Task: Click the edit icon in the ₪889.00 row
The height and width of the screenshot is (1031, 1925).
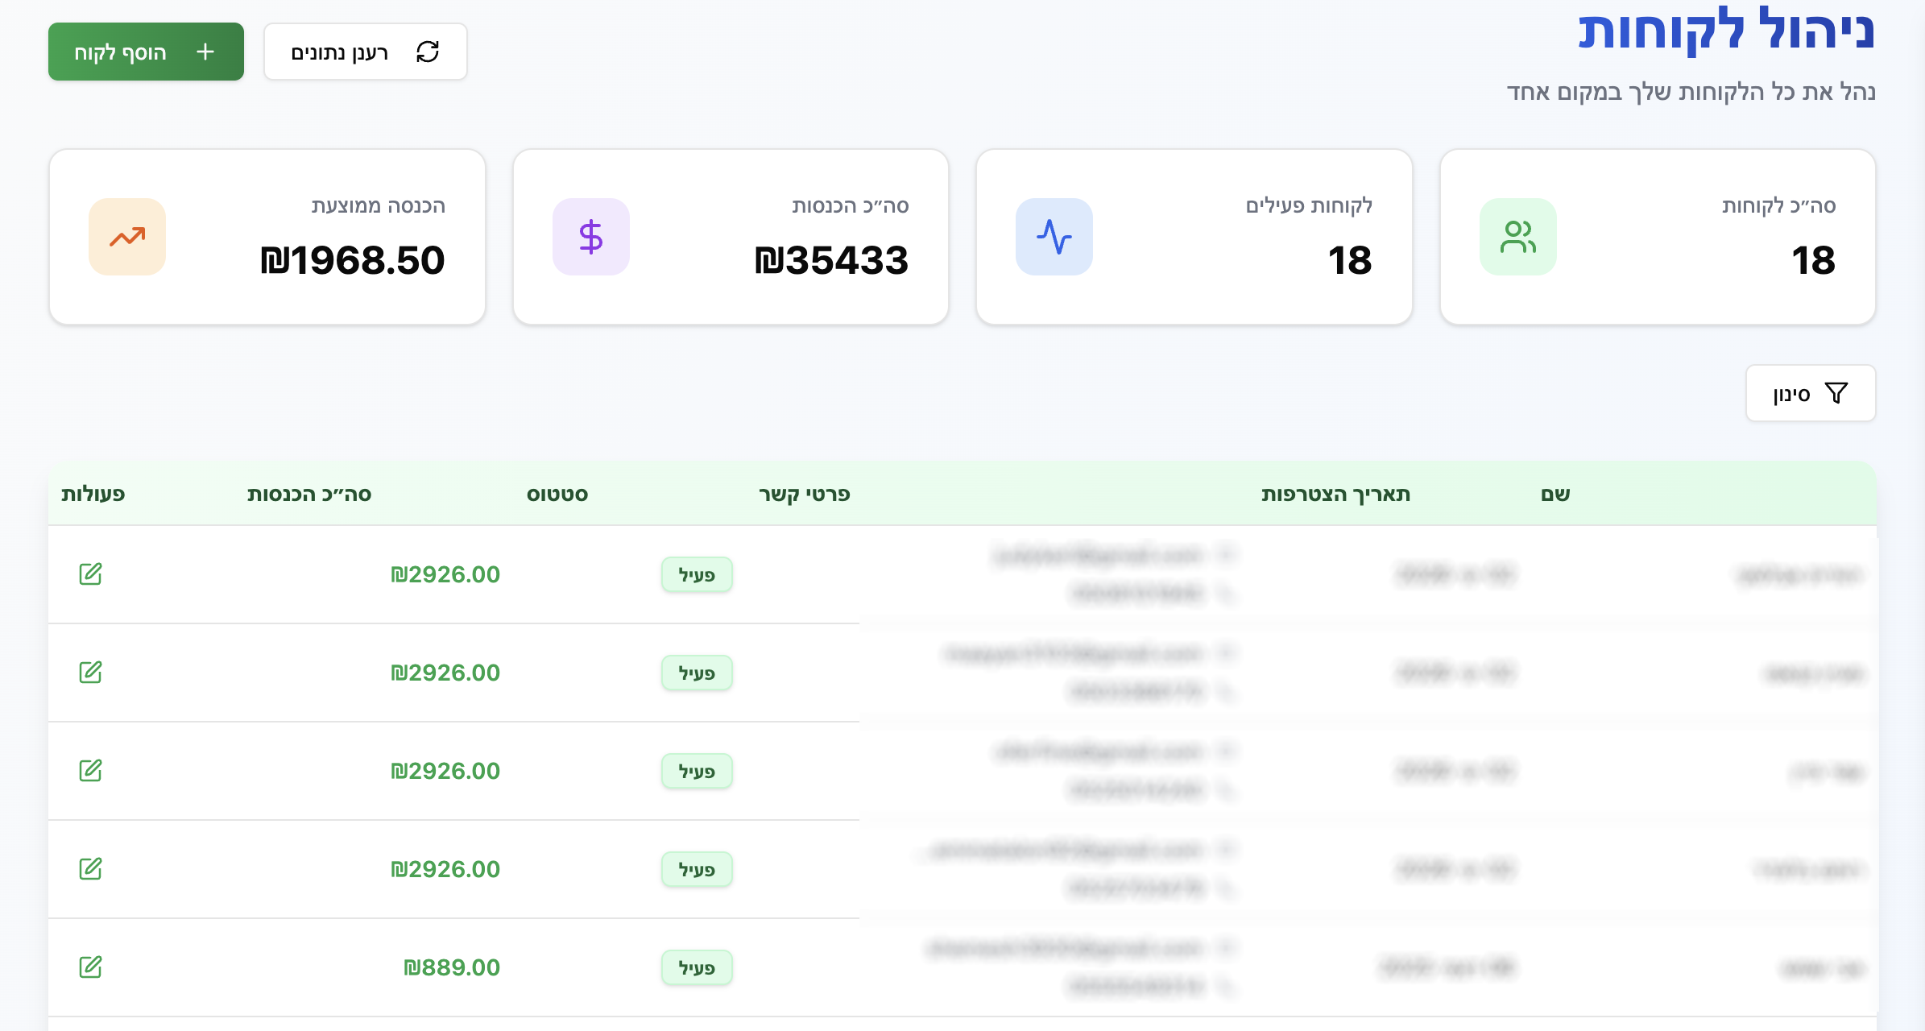Action: pyautogui.click(x=90, y=967)
